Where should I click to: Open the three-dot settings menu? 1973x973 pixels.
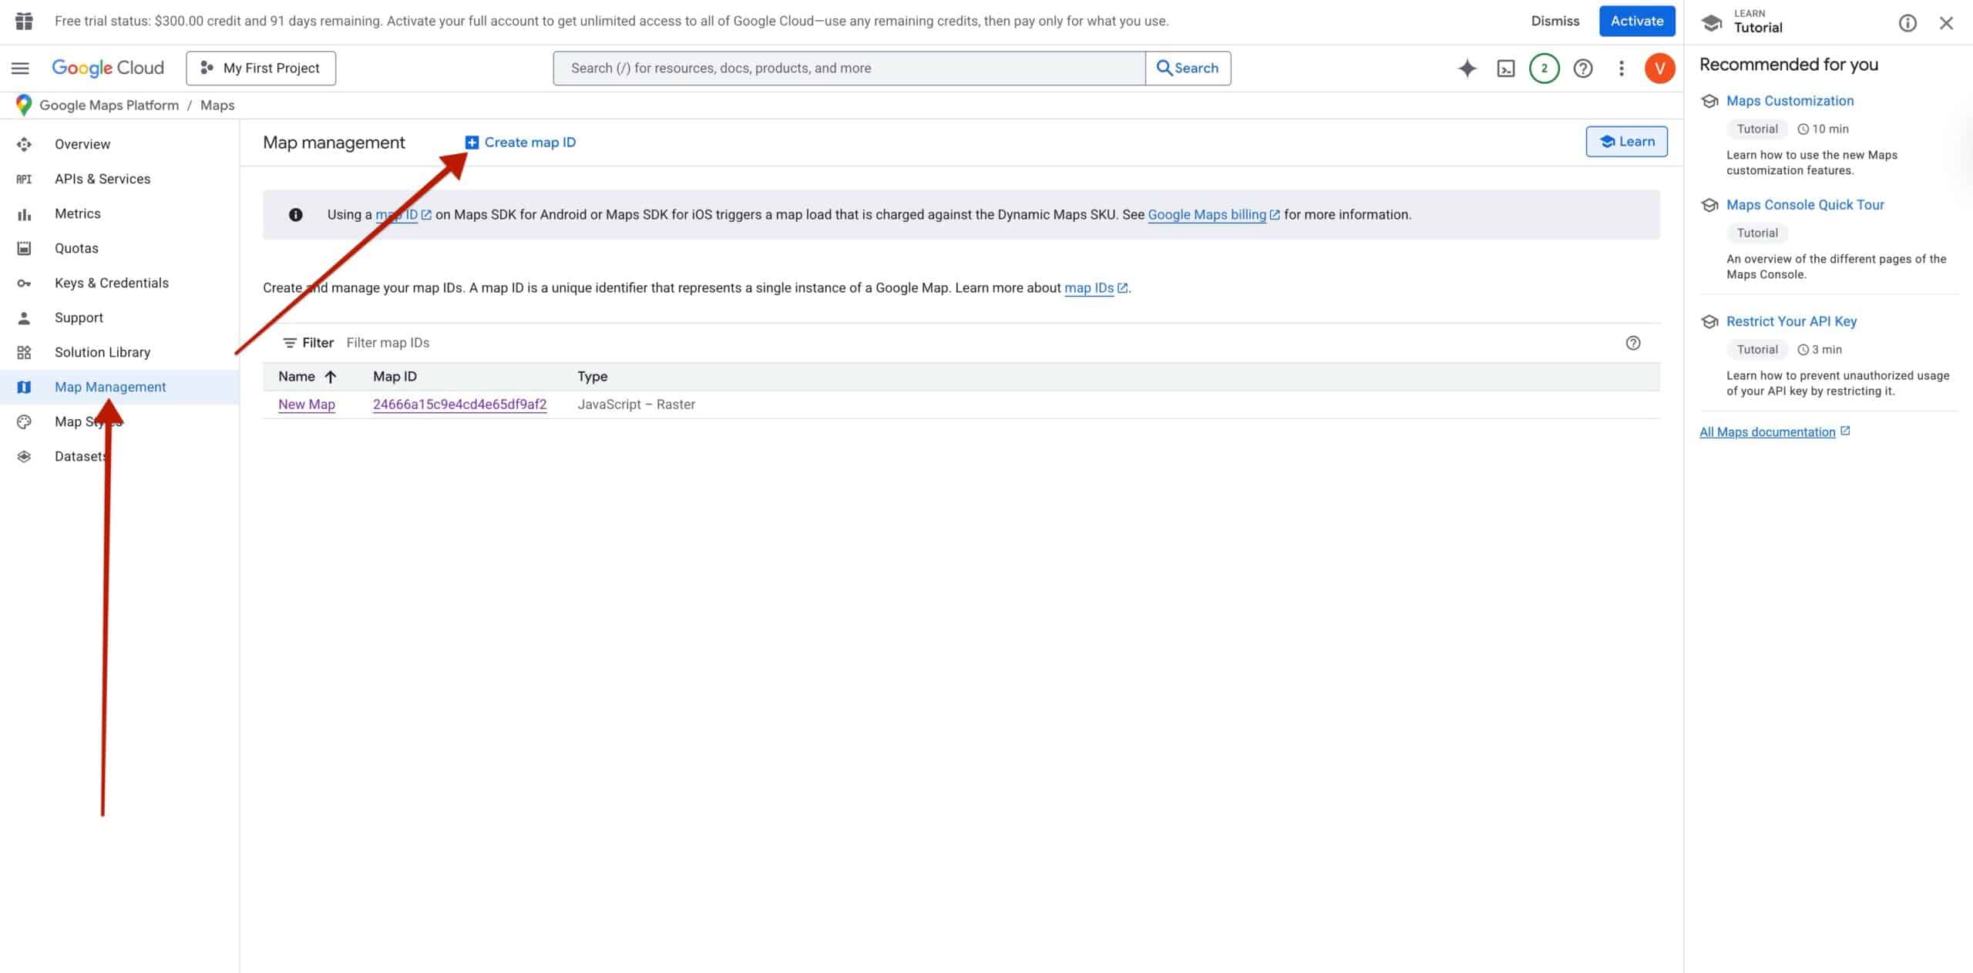(1621, 68)
